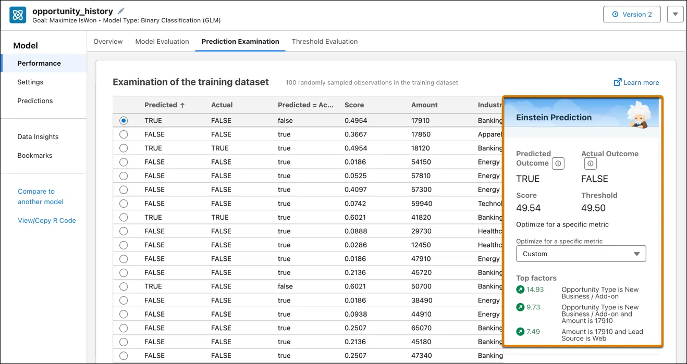Screen dimensions: 687x364
Task: Click the Threshold value 49.50
Action: click(x=593, y=208)
